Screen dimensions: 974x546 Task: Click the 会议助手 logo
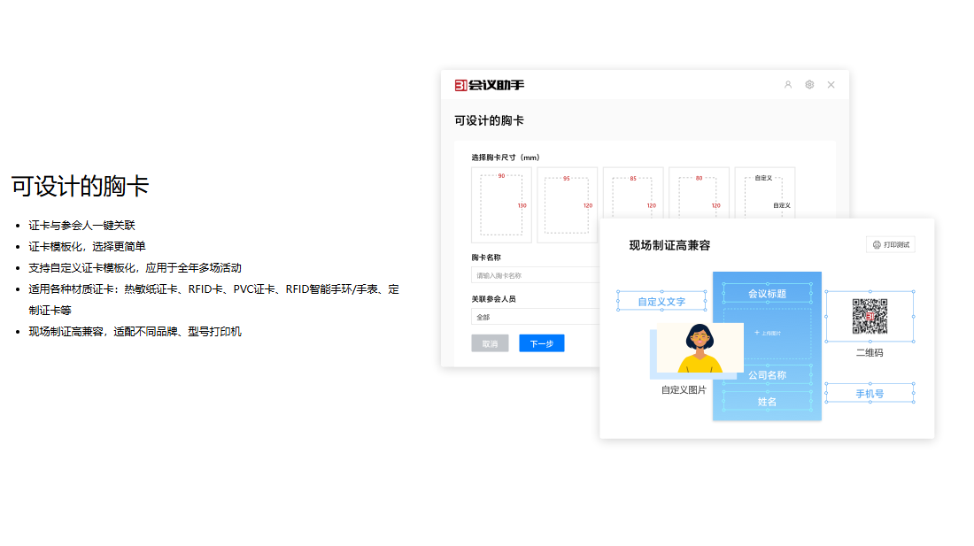[x=489, y=85]
